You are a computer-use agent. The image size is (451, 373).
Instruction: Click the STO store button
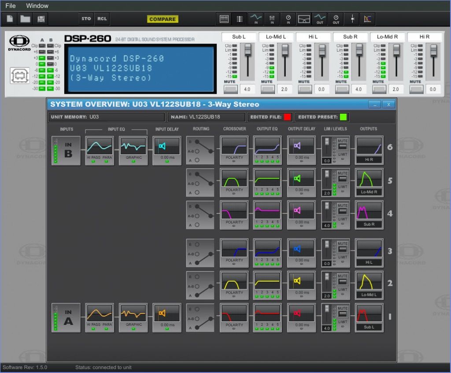pos(86,19)
